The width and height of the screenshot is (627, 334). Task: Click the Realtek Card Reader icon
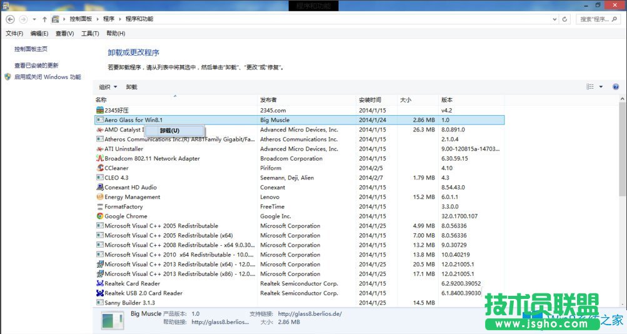click(x=100, y=283)
